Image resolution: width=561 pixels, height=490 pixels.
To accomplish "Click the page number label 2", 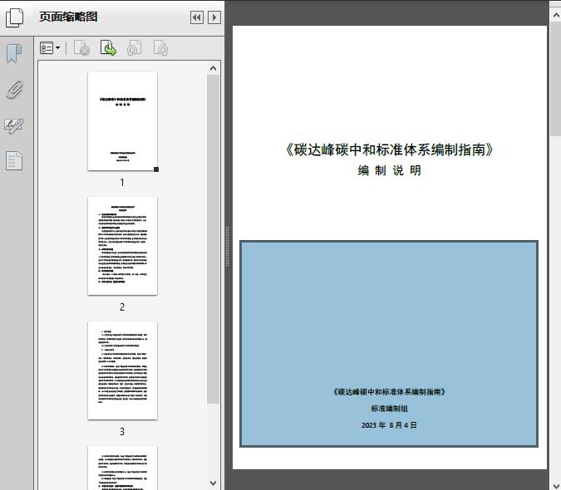I will [x=122, y=307].
